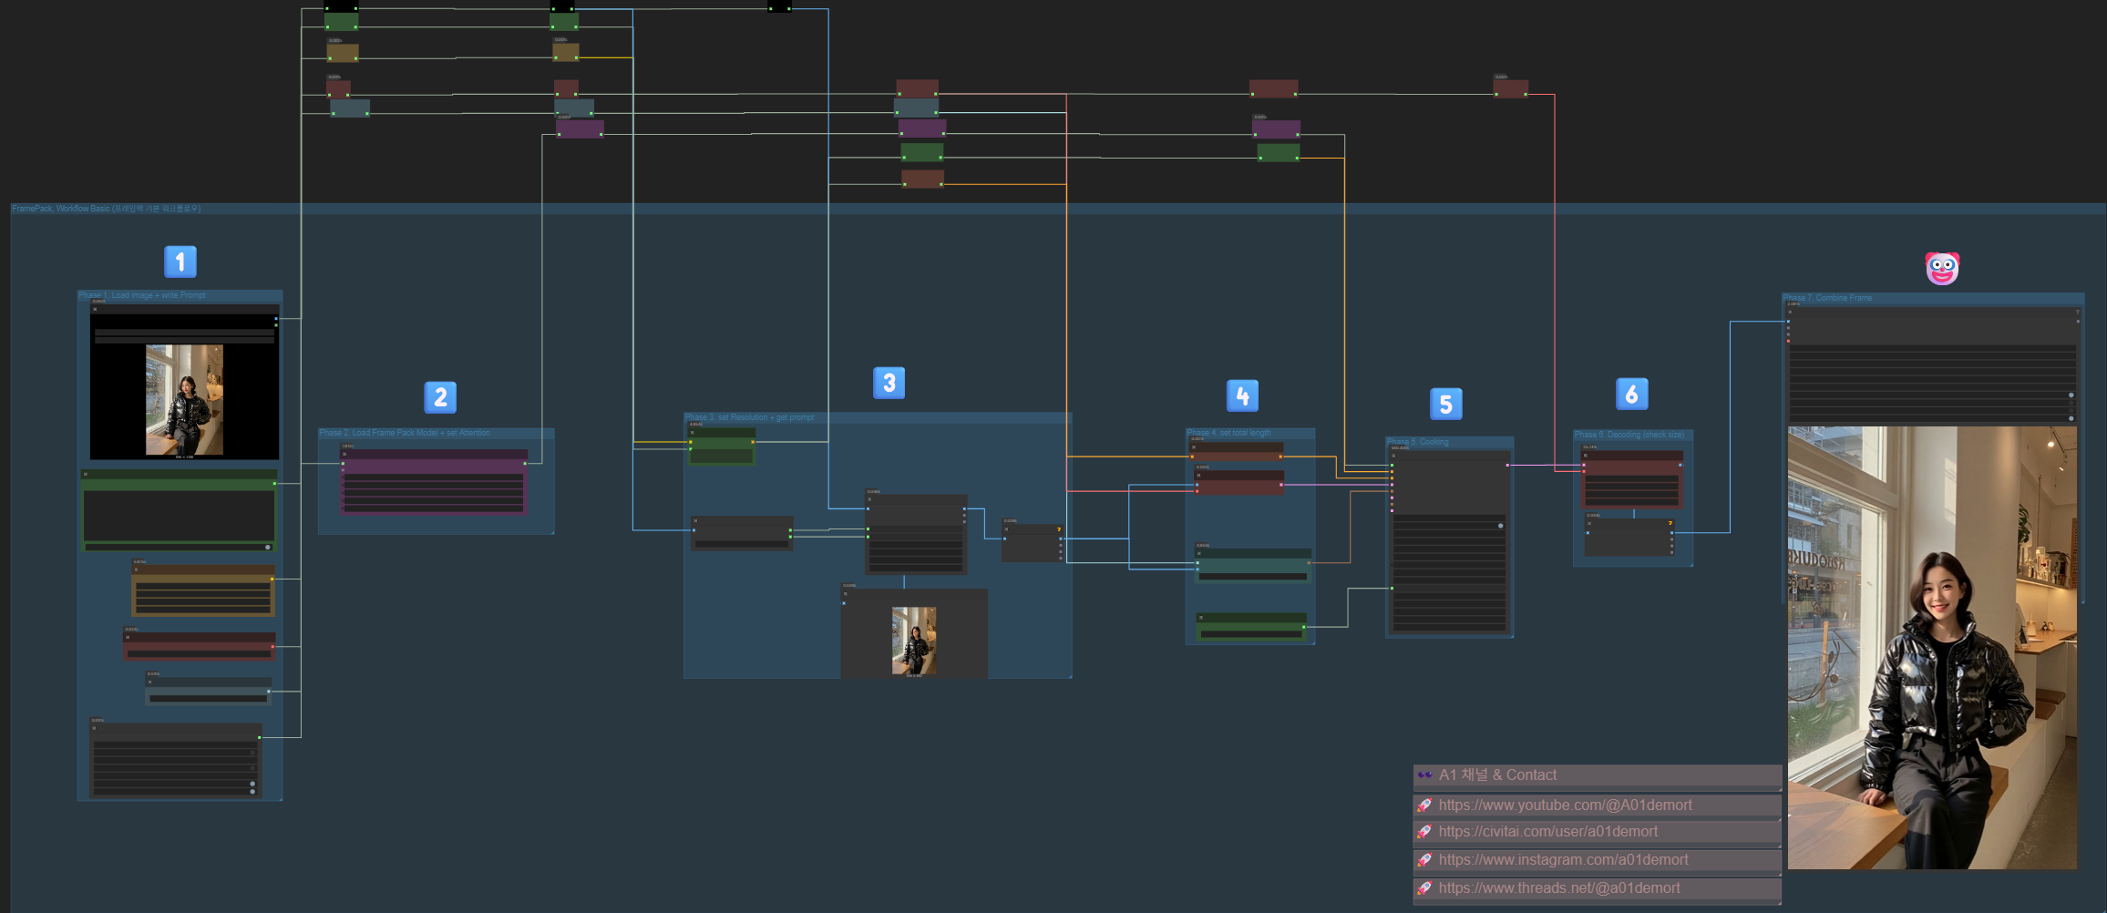Toggle the switch on Phase 1's green prompt node
This screenshot has width=2107, height=913.
coord(267,547)
